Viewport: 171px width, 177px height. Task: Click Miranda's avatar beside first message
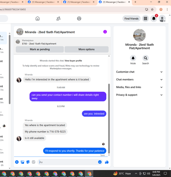coord(19,80)
